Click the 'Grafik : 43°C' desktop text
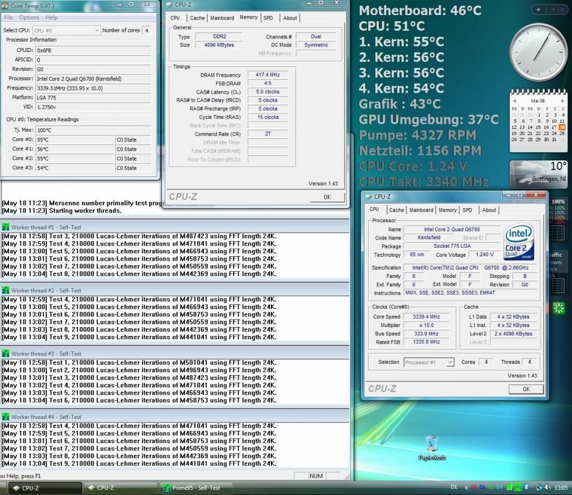The width and height of the screenshot is (572, 495). point(399,104)
